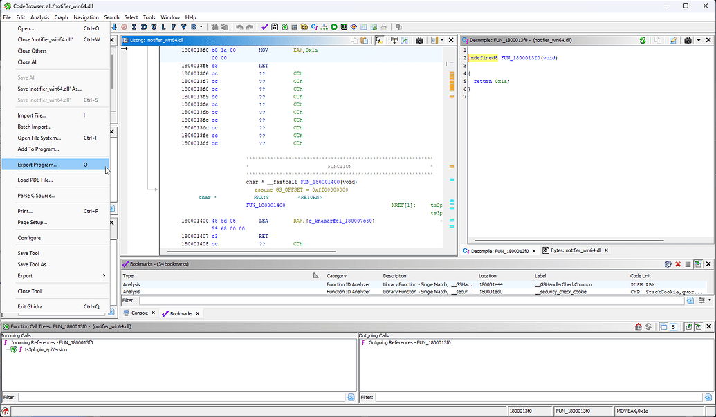Refresh the Decompile panel with the green arrows icon
Viewport: 716px width, 417px height.
pos(642,39)
